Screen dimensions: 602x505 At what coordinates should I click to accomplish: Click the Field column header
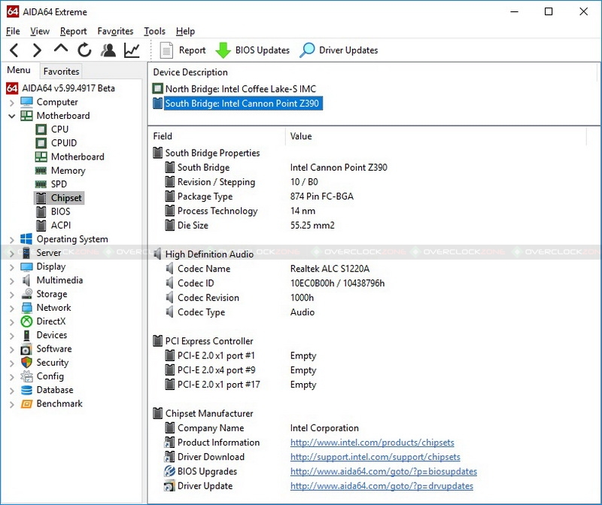217,136
